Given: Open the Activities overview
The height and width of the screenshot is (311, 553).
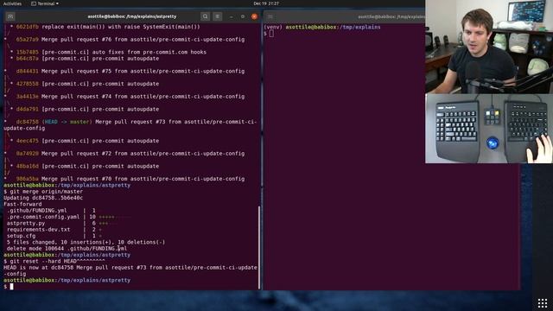Looking at the screenshot, I should pos(12,3).
